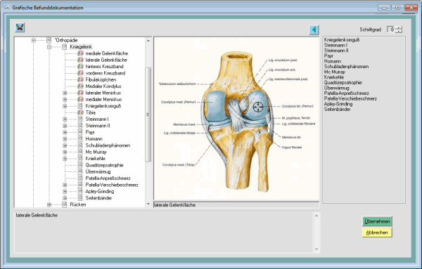This screenshot has width=422, height=269.
Task: Click icon beside hinteres Kreuzband
Action: pos(80,67)
